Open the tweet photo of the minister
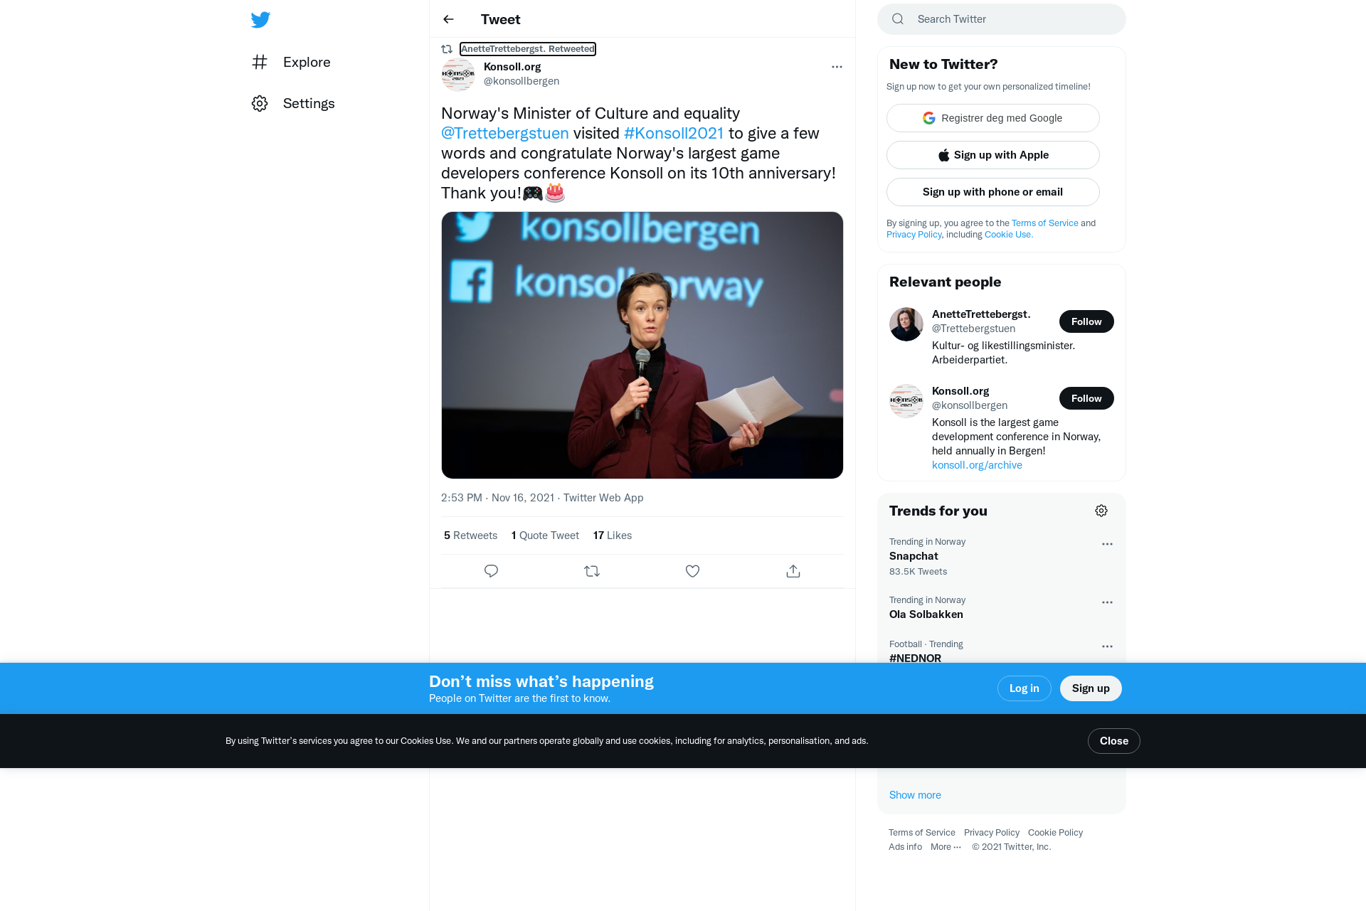 pos(642,345)
